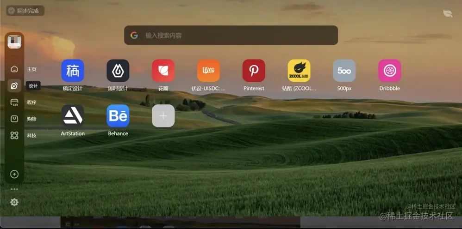462x229 pixels.
Task: Select the 科技 atom sidebar icon
Action: click(x=14, y=135)
